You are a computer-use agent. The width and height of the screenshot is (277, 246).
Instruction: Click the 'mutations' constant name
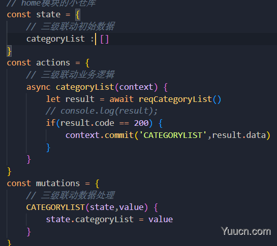tap(58, 184)
